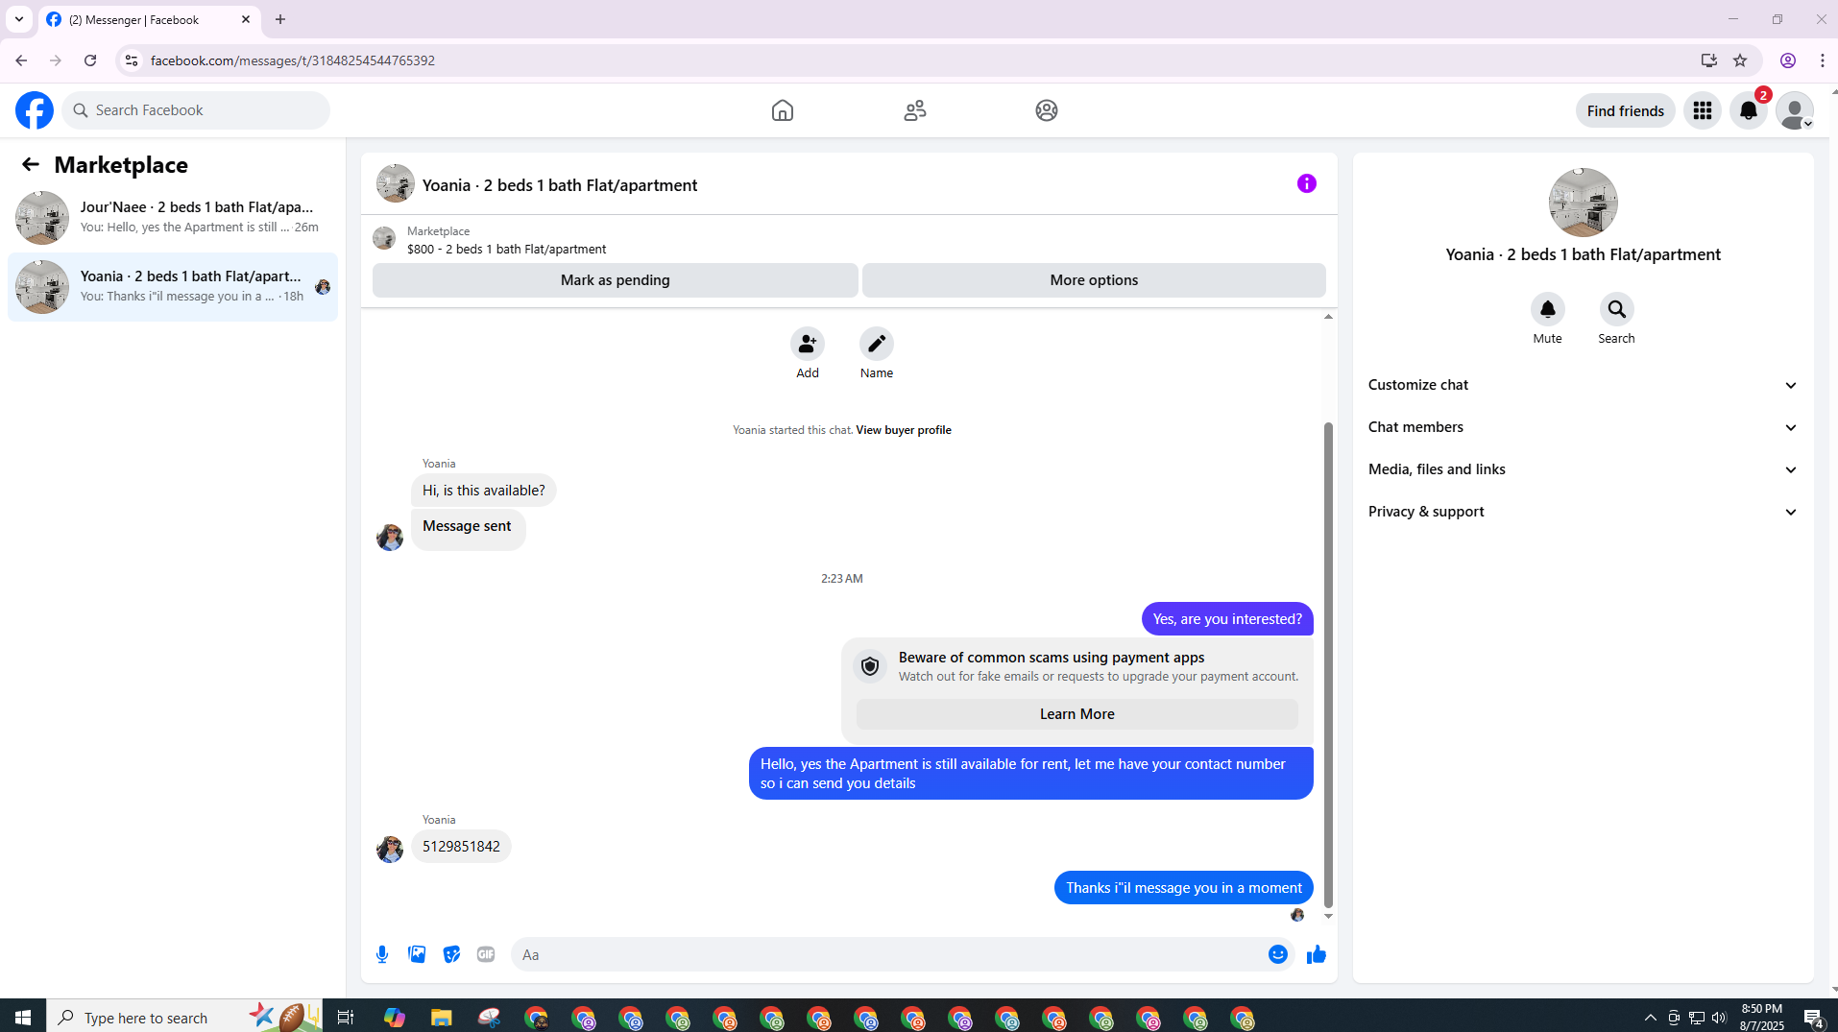Expand Media, files and links section

click(x=1584, y=469)
